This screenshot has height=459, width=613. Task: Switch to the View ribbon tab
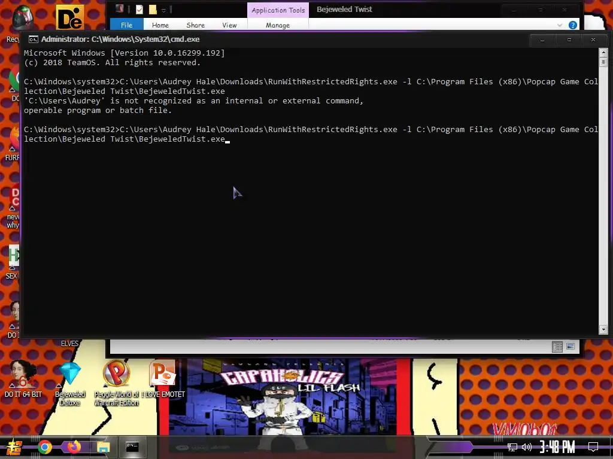229,25
